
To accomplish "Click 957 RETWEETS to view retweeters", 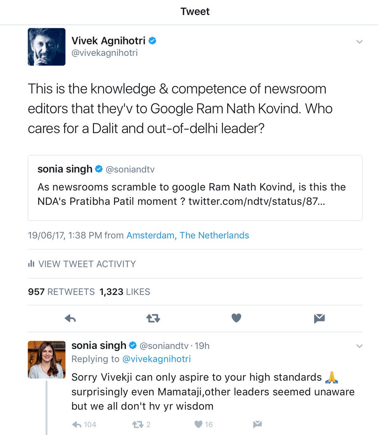I will tap(61, 291).
